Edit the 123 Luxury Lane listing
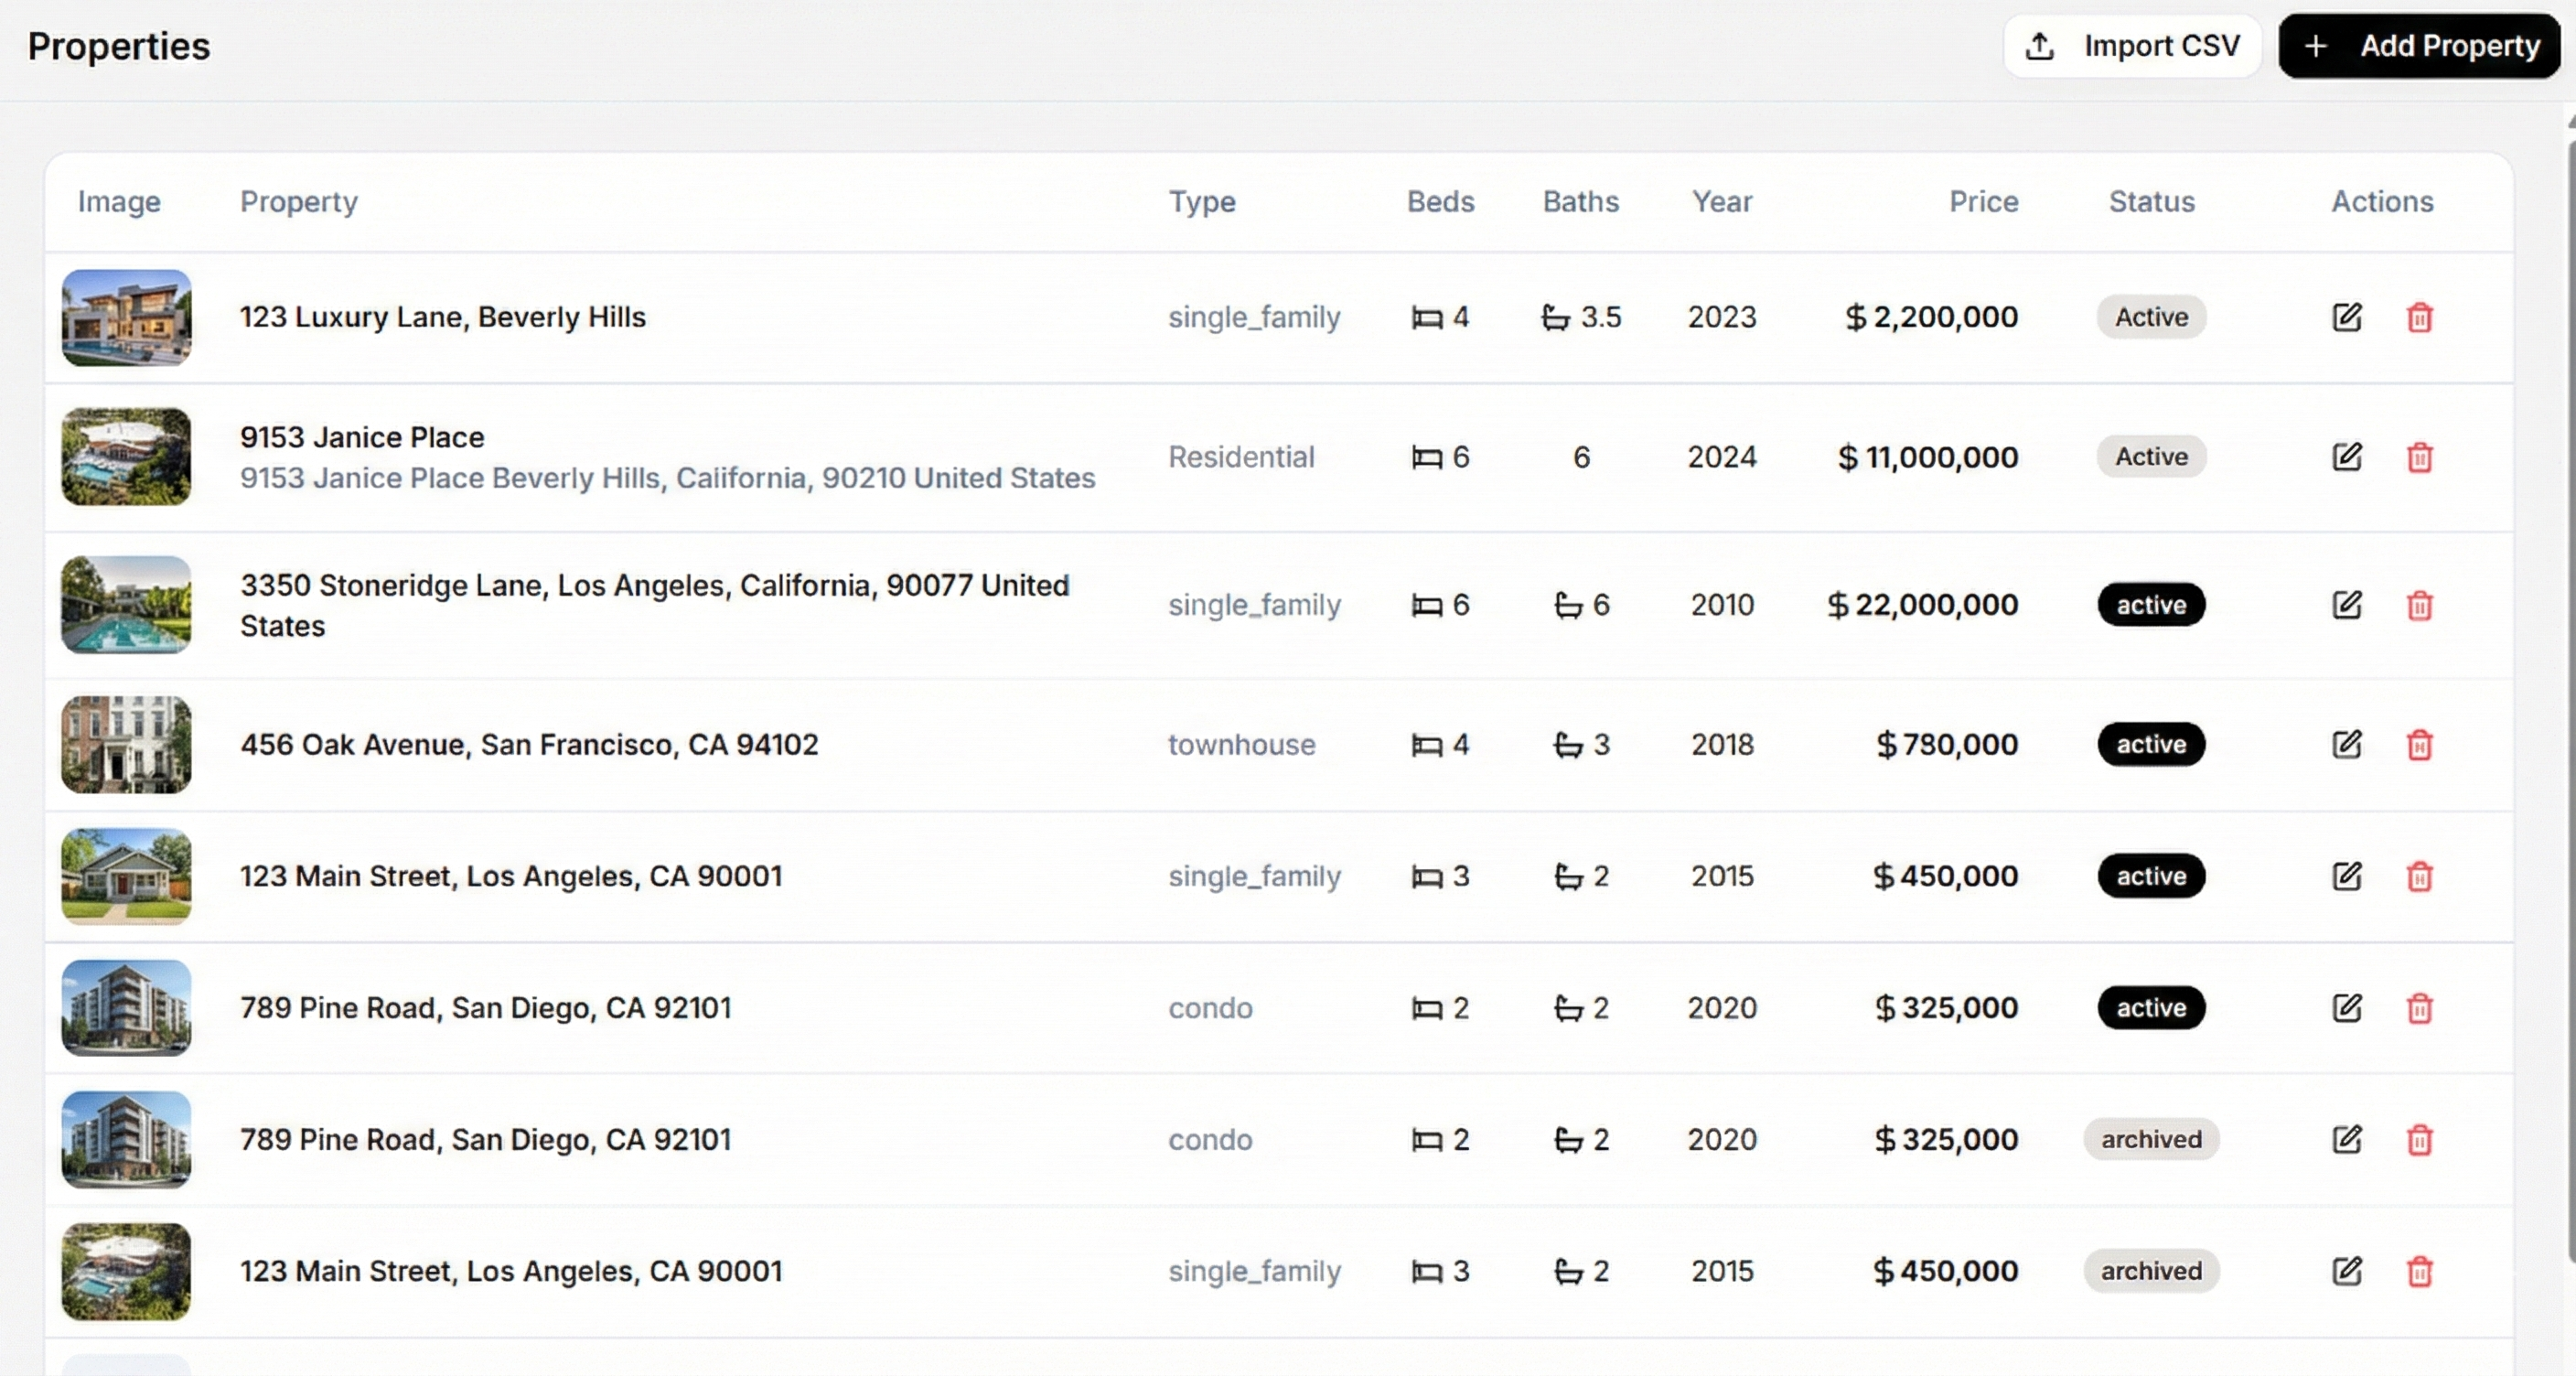Screen dimensions: 2576x1376 (x=2348, y=317)
